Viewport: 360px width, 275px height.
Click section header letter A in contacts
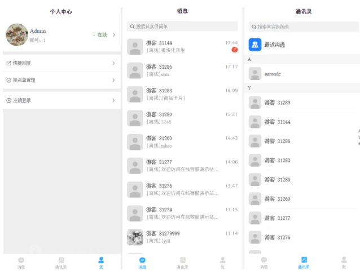point(249,59)
